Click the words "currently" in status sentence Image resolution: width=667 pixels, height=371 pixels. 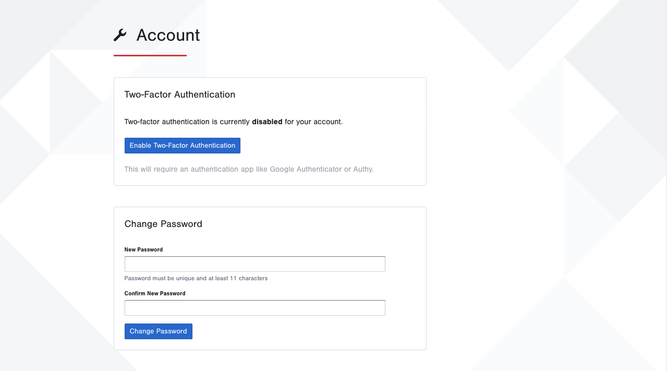coord(234,122)
